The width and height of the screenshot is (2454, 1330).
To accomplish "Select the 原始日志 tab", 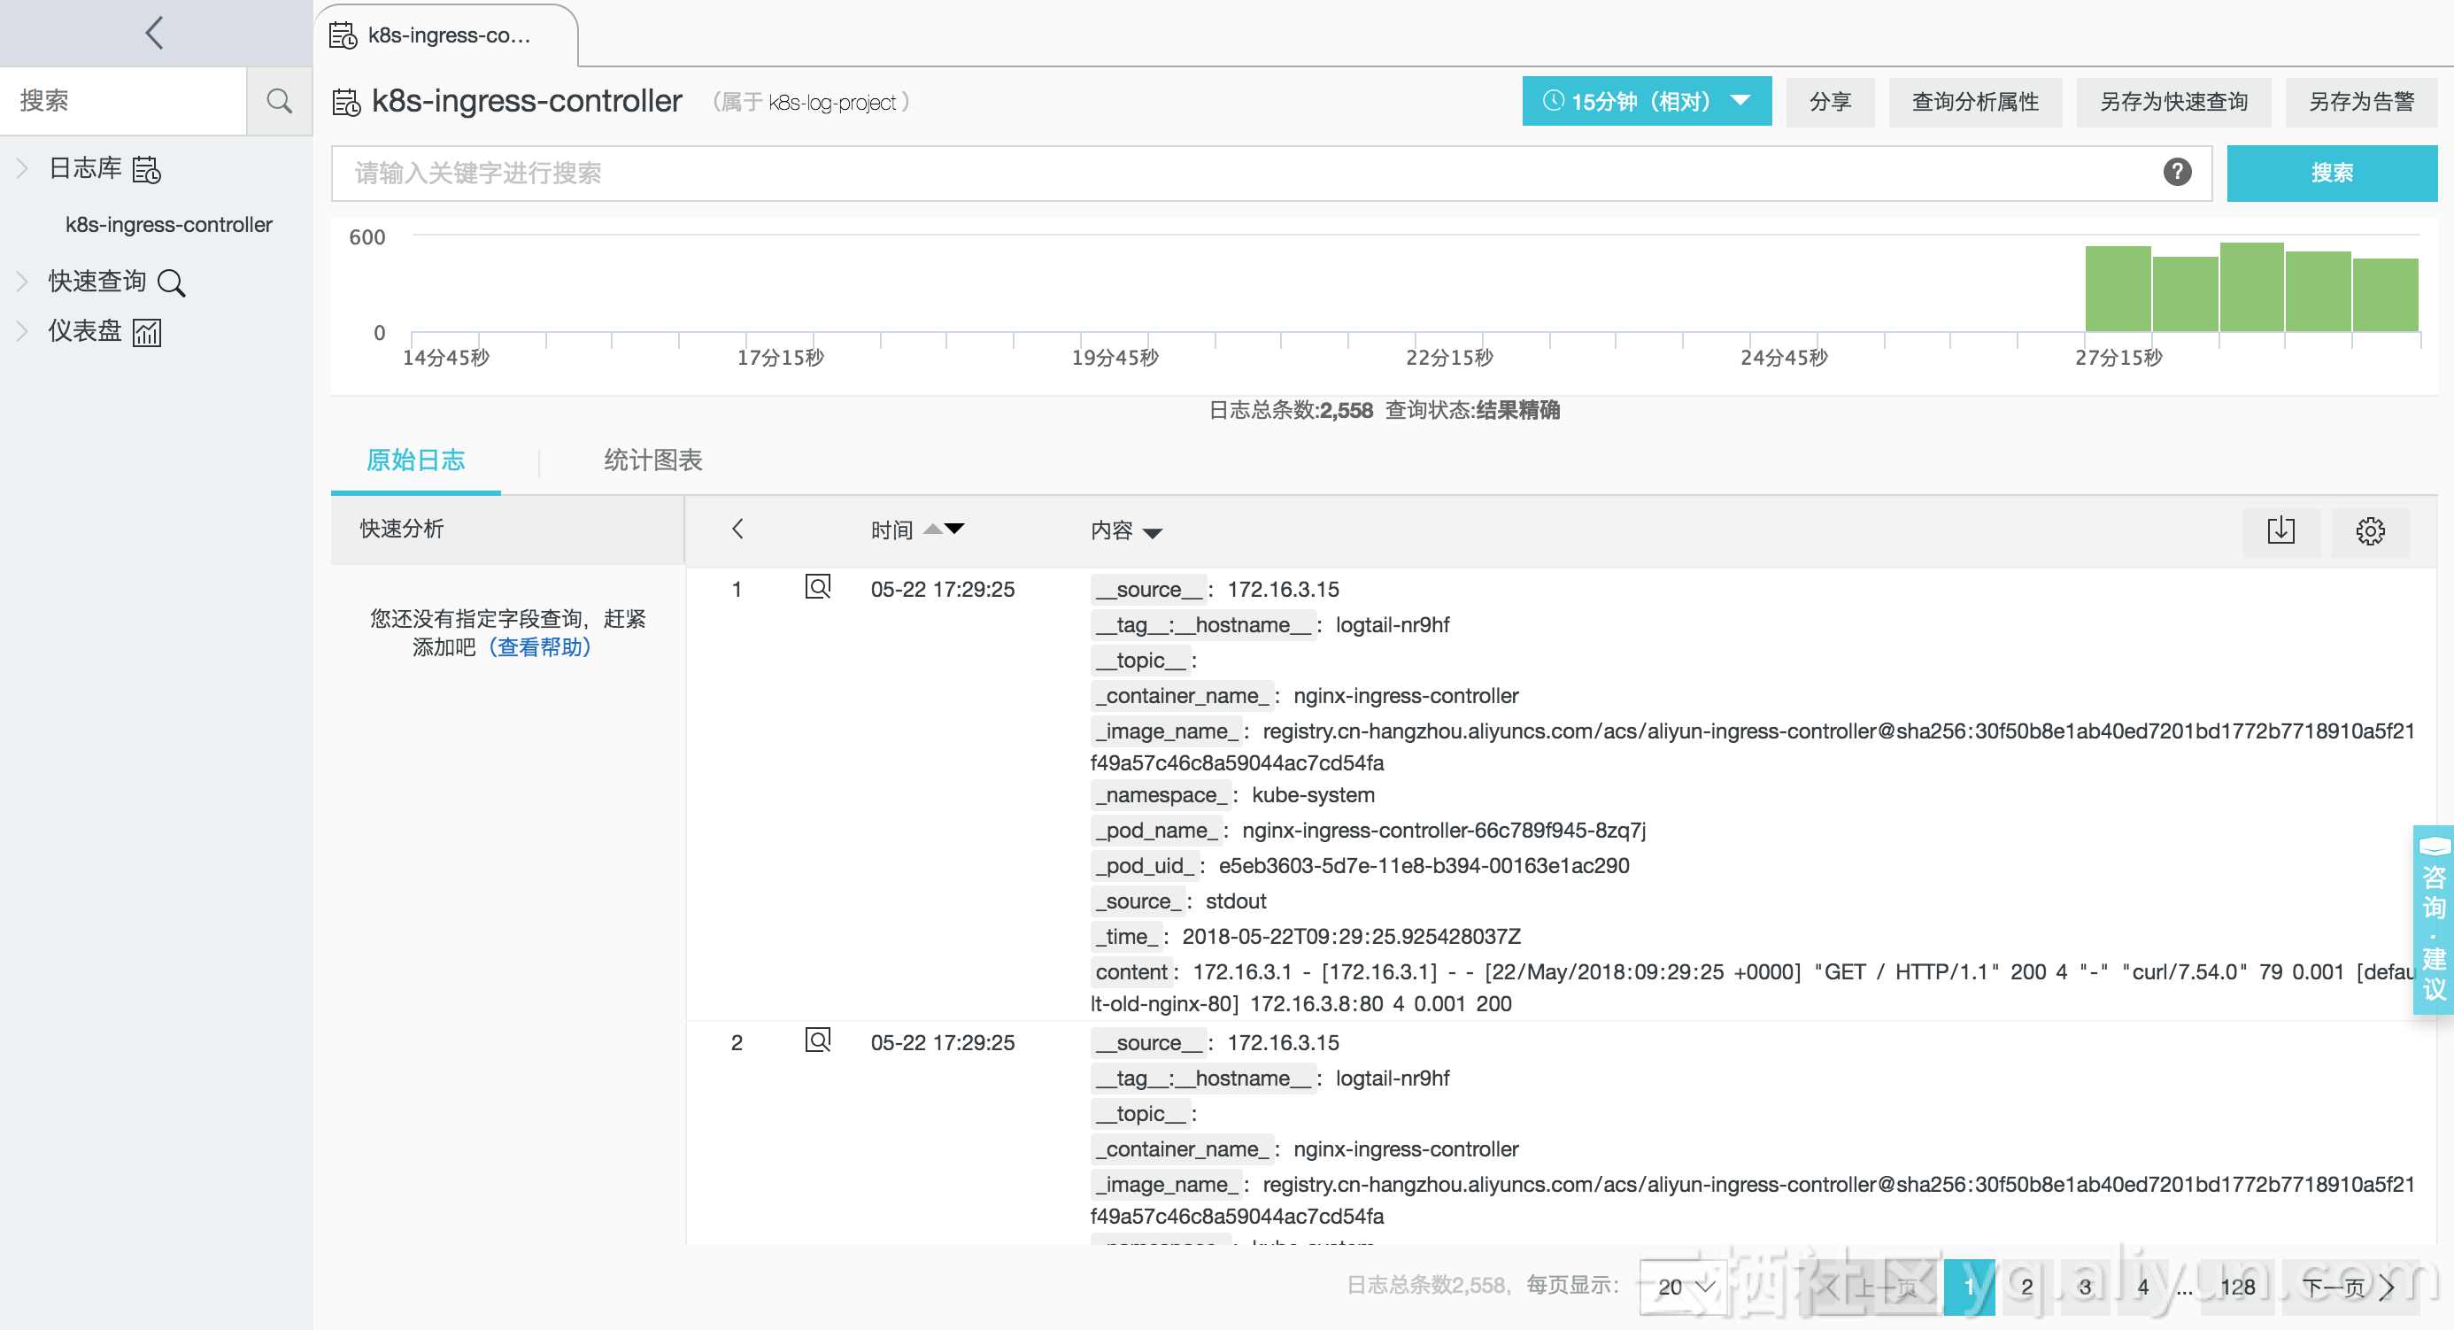I will click(x=415, y=460).
